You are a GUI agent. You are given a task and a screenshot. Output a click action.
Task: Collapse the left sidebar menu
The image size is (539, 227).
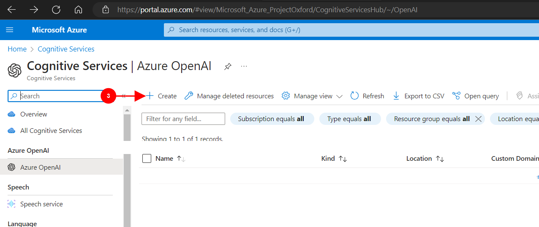[x=123, y=96]
